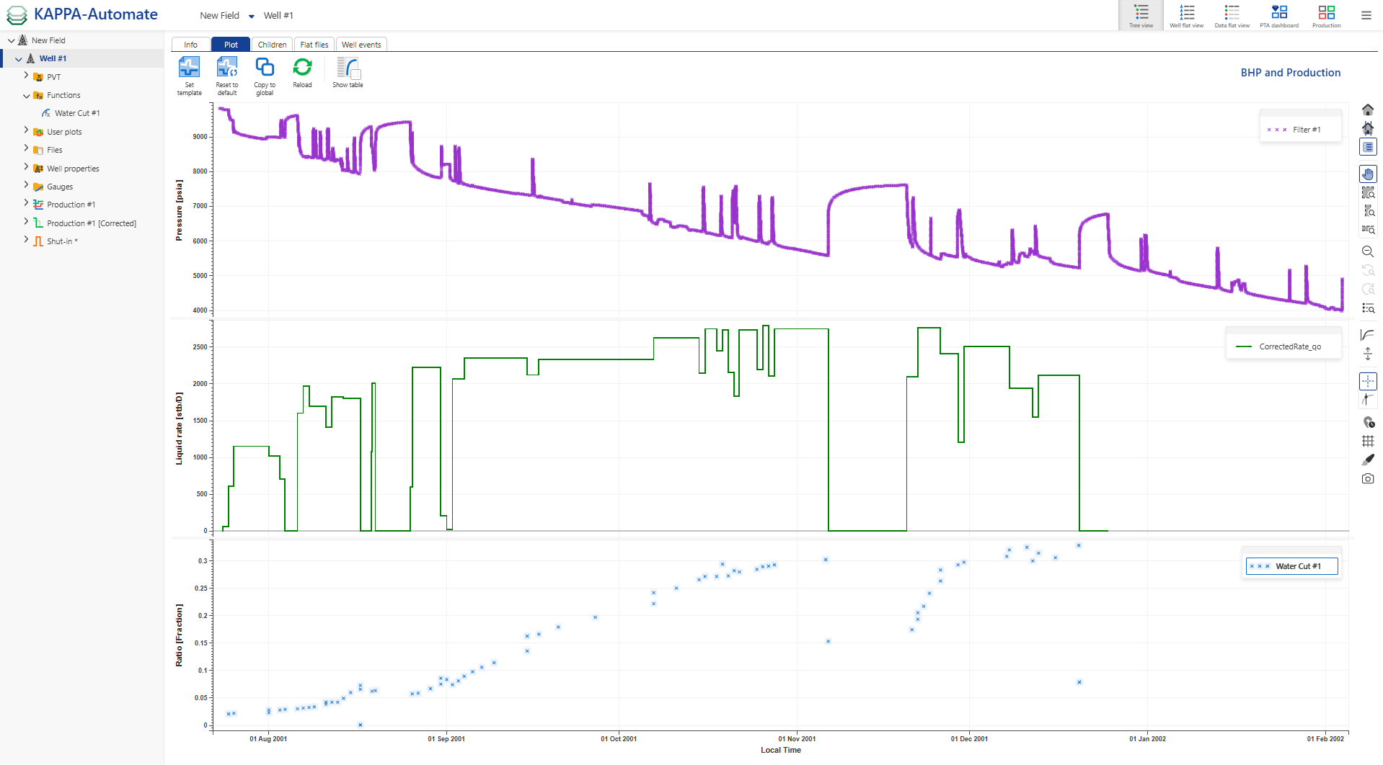Screen dimensions: 1383x765
Task: Open the Children tab
Action: pos(272,45)
